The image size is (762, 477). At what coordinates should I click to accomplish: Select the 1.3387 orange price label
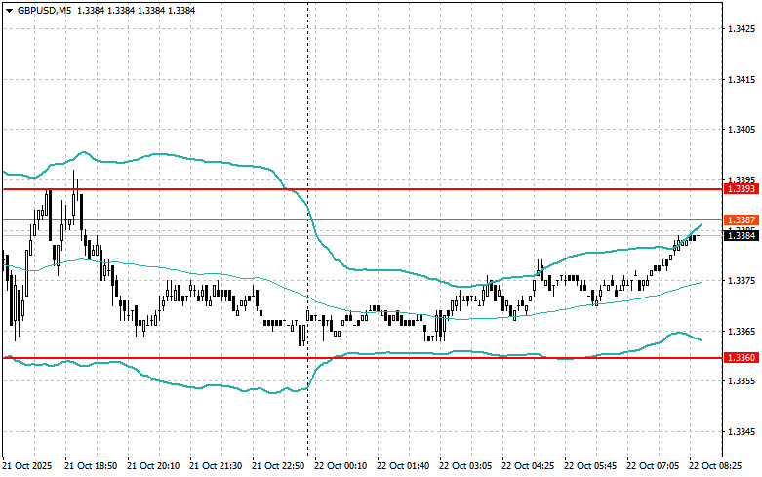pyautogui.click(x=741, y=220)
